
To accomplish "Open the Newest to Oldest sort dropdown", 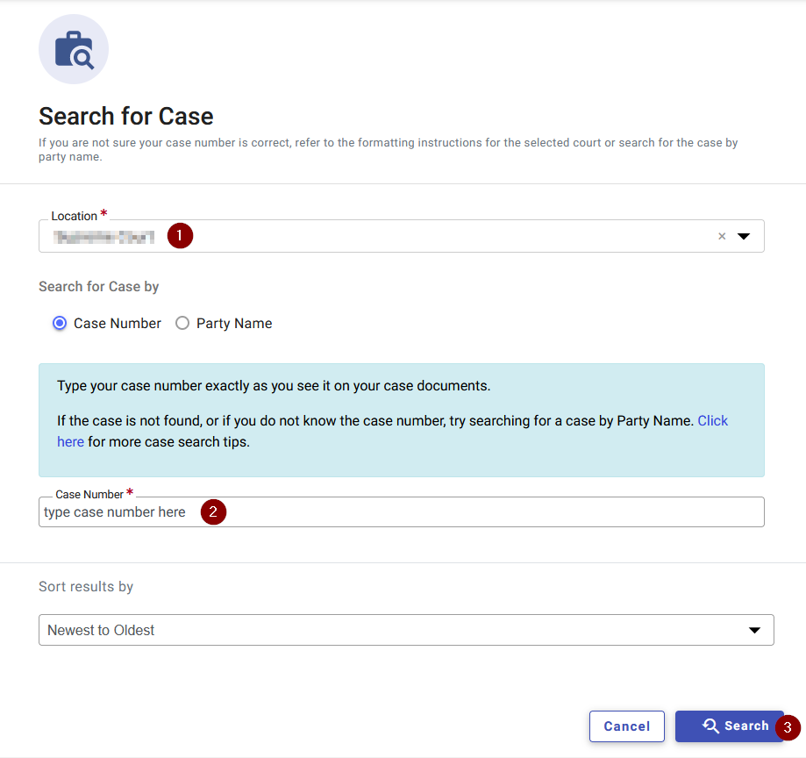I will [406, 630].
